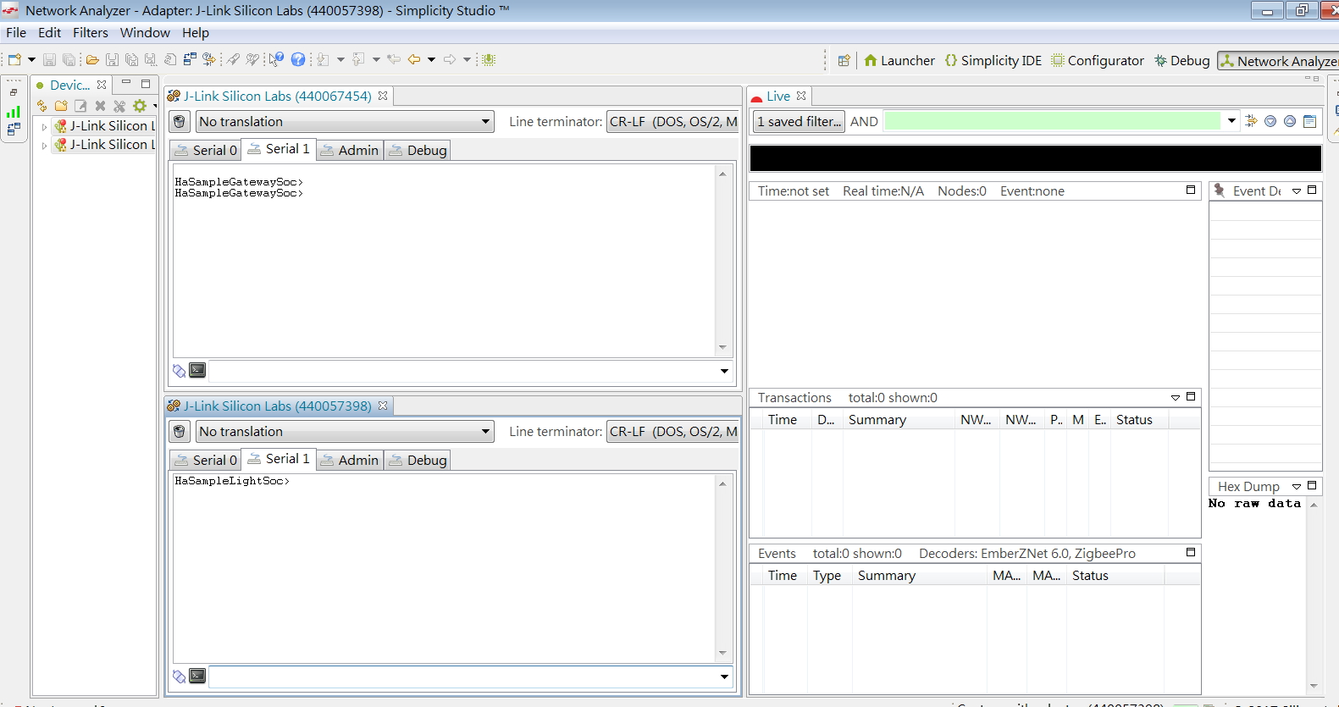Image resolution: width=1339 pixels, height=707 pixels.
Task: Switch to Admin tab in the 440067454 console
Action: 351,151
